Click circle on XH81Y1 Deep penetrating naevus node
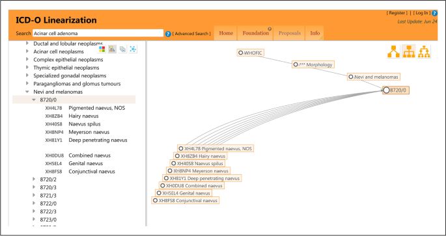The image size is (446, 236). coord(166,178)
